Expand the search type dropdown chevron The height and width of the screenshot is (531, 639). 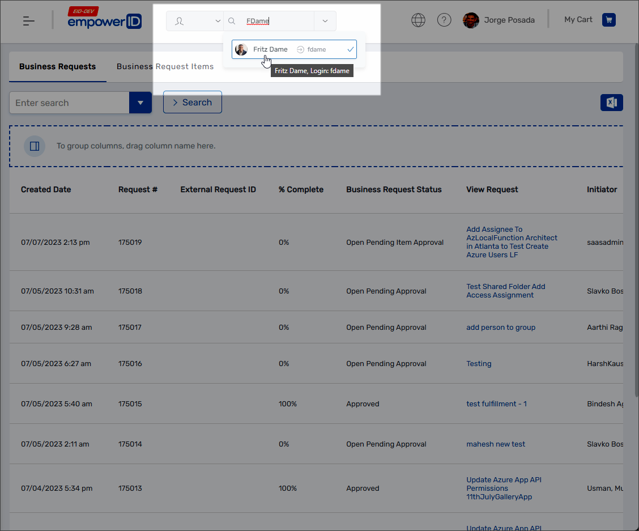(218, 20)
